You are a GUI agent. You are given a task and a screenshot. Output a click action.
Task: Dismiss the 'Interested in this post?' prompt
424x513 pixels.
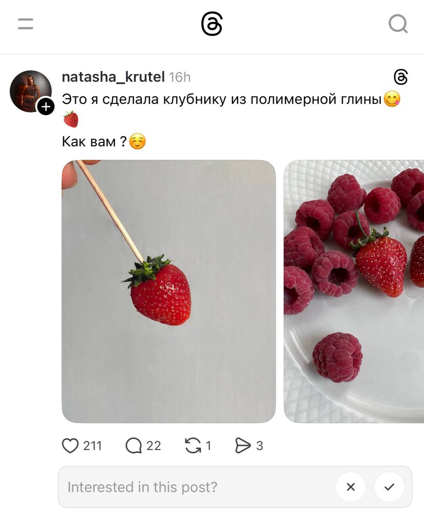coord(351,487)
